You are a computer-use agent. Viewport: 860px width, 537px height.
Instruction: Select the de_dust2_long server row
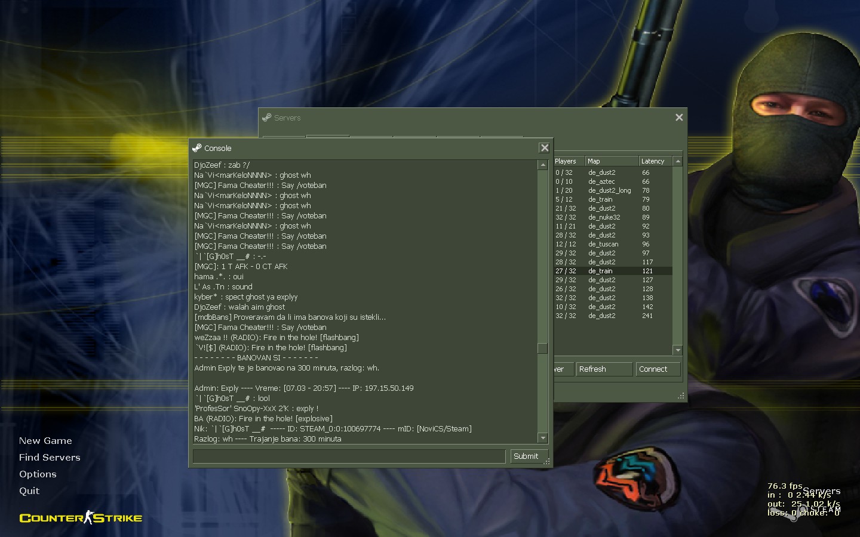pos(613,190)
